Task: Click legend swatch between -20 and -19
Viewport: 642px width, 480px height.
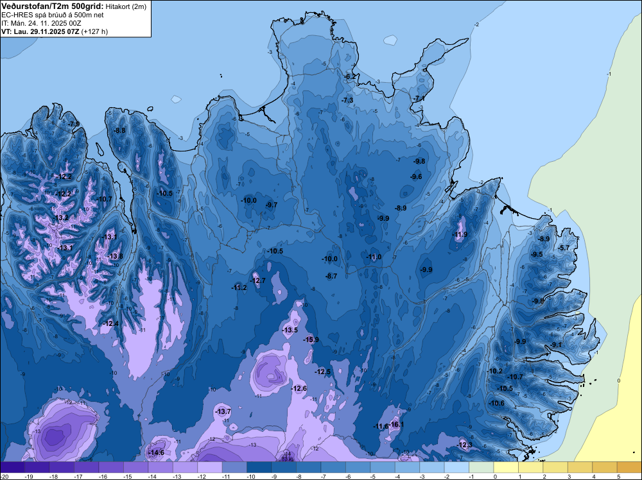Action: tap(12, 467)
